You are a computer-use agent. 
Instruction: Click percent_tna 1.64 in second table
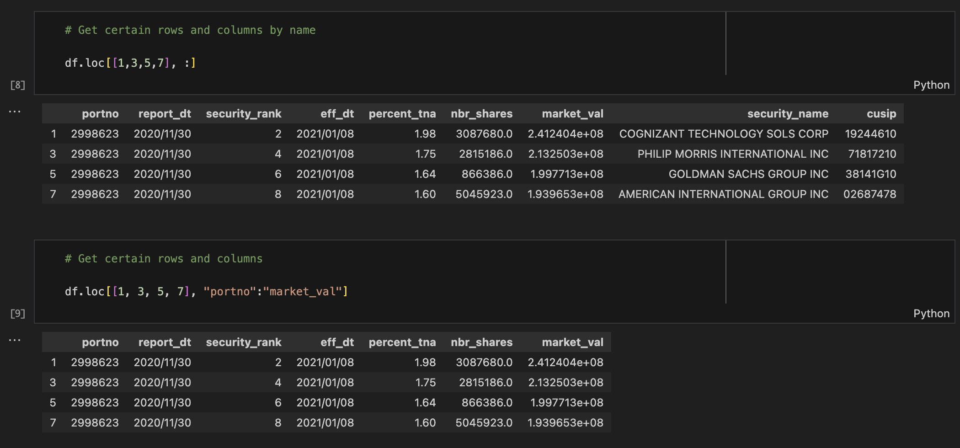click(x=425, y=403)
